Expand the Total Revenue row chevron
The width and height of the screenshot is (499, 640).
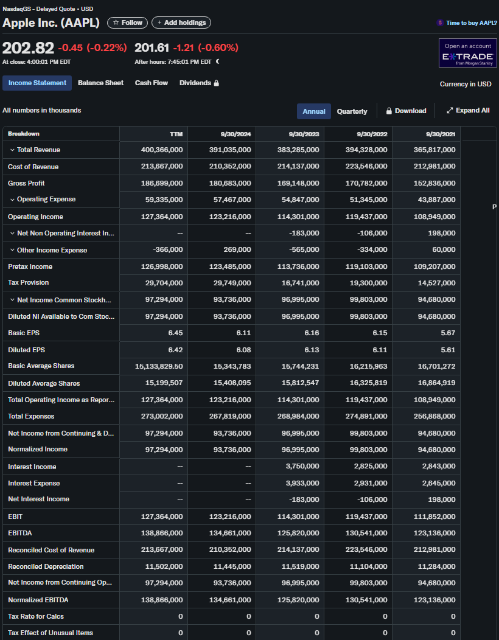(x=12, y=150)
